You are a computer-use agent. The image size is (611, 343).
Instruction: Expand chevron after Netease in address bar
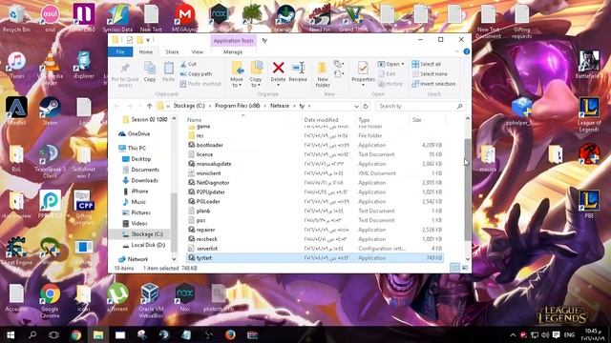(x=294, y=106)
